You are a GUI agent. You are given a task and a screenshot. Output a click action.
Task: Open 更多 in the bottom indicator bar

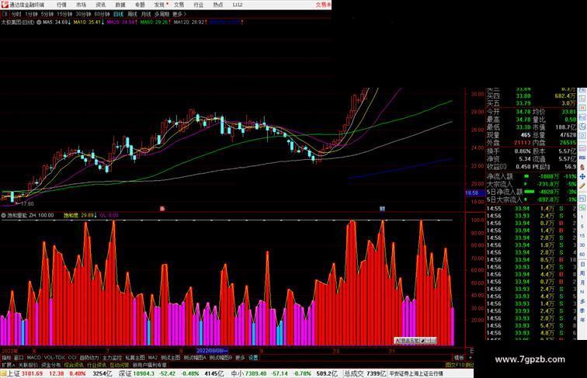click(x=240, y=358)
